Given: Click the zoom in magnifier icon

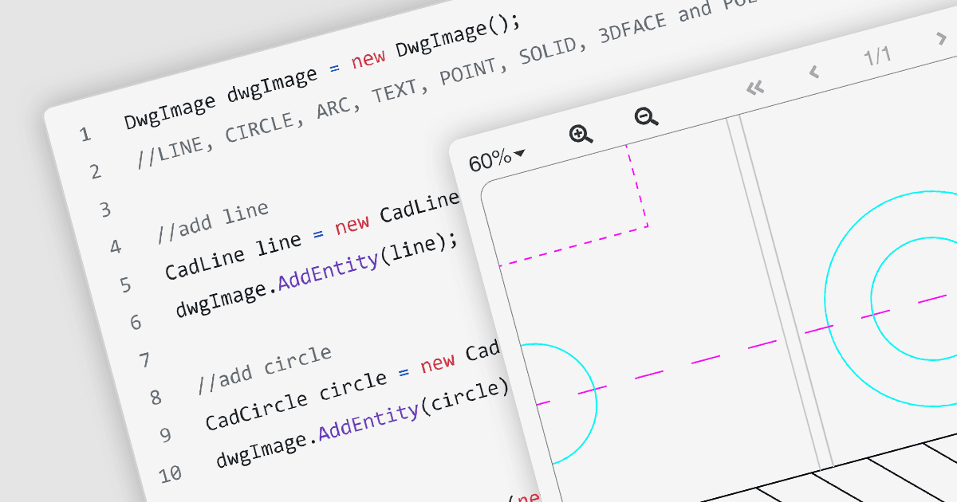Looking at the screenshot, I should (581, 134).
